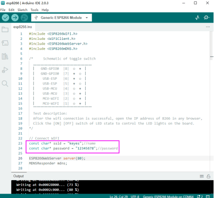Click the ESP8266WiFi.h include line
The image size is (214, 198).
(x=53, y=34)
